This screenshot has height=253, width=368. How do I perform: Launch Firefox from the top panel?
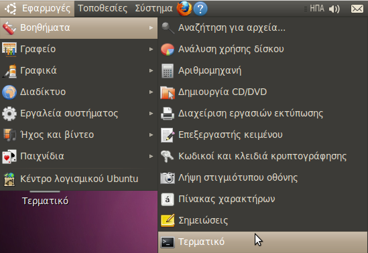tap(184, 9)
